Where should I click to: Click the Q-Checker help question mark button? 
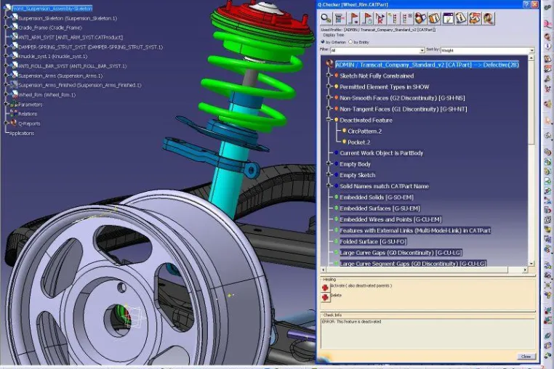point(526,4)
